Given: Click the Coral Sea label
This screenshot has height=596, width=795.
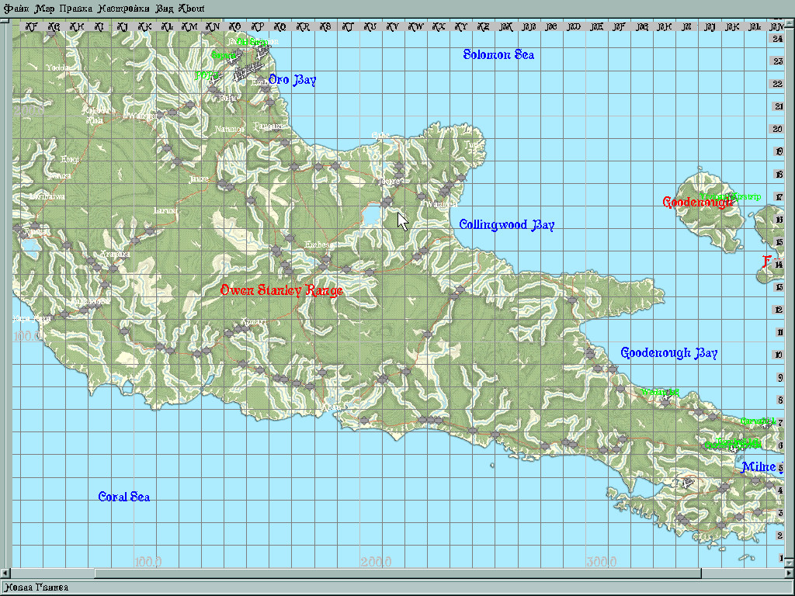Looking at the screenshot, I should [124, 497].
